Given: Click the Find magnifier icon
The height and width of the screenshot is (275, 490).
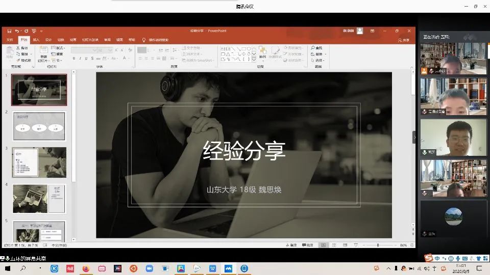Looking at the screenshot, I should pyautogui.click(x=313, y=48).
